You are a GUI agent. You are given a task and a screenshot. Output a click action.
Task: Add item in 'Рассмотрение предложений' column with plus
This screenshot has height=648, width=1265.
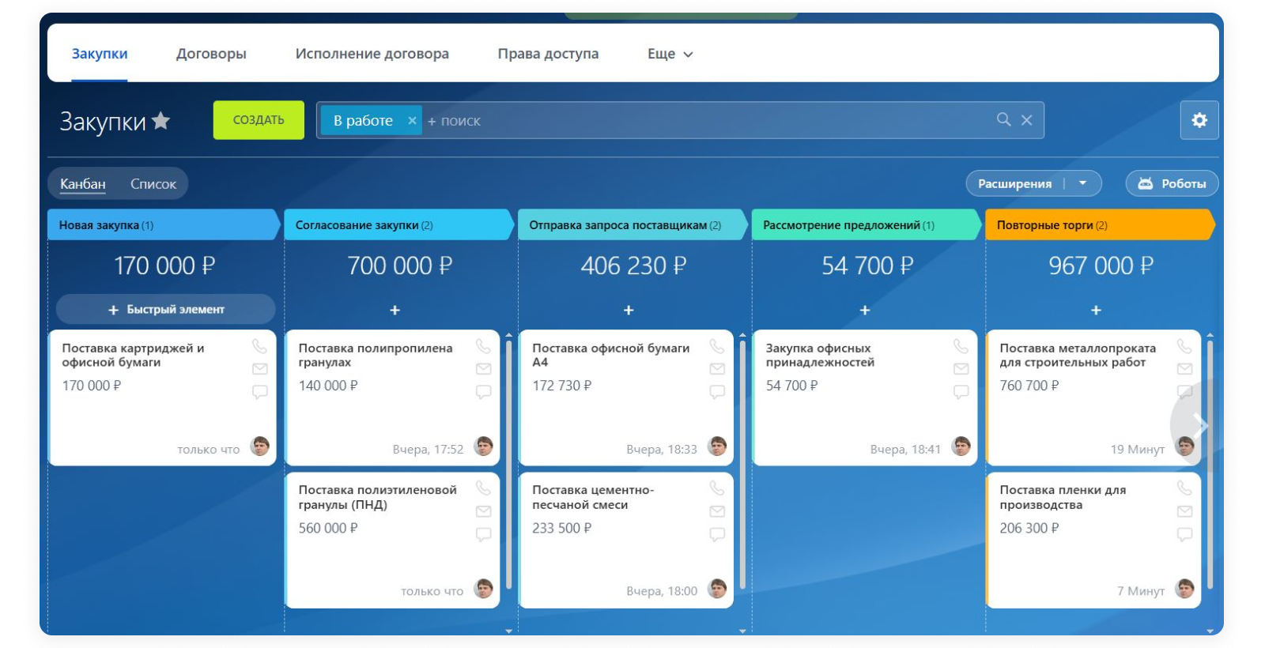pyautogui.click(x=864, y=311)
